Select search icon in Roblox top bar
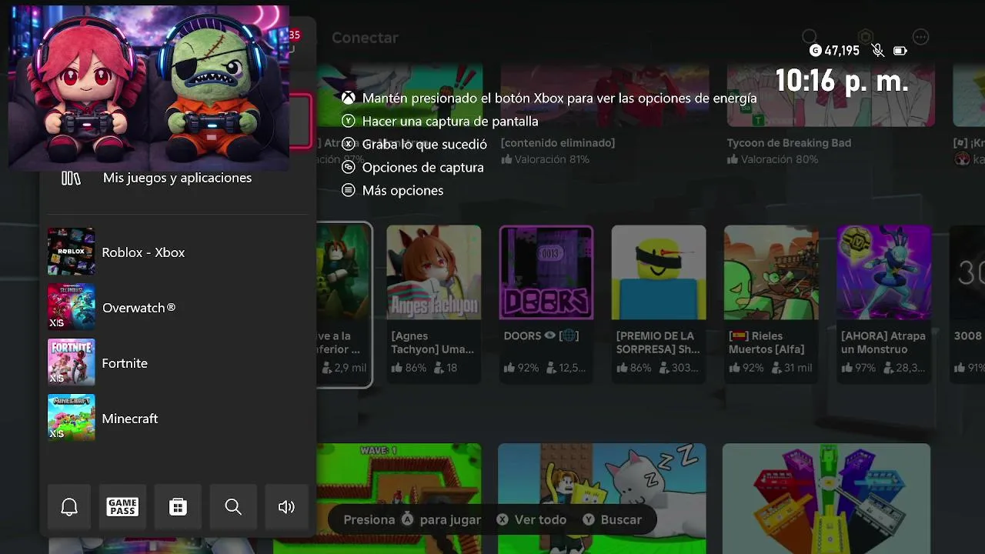Image resolution: width=985 pixels, height=554 pixels. pyautogui.click(x=810, y=37)
